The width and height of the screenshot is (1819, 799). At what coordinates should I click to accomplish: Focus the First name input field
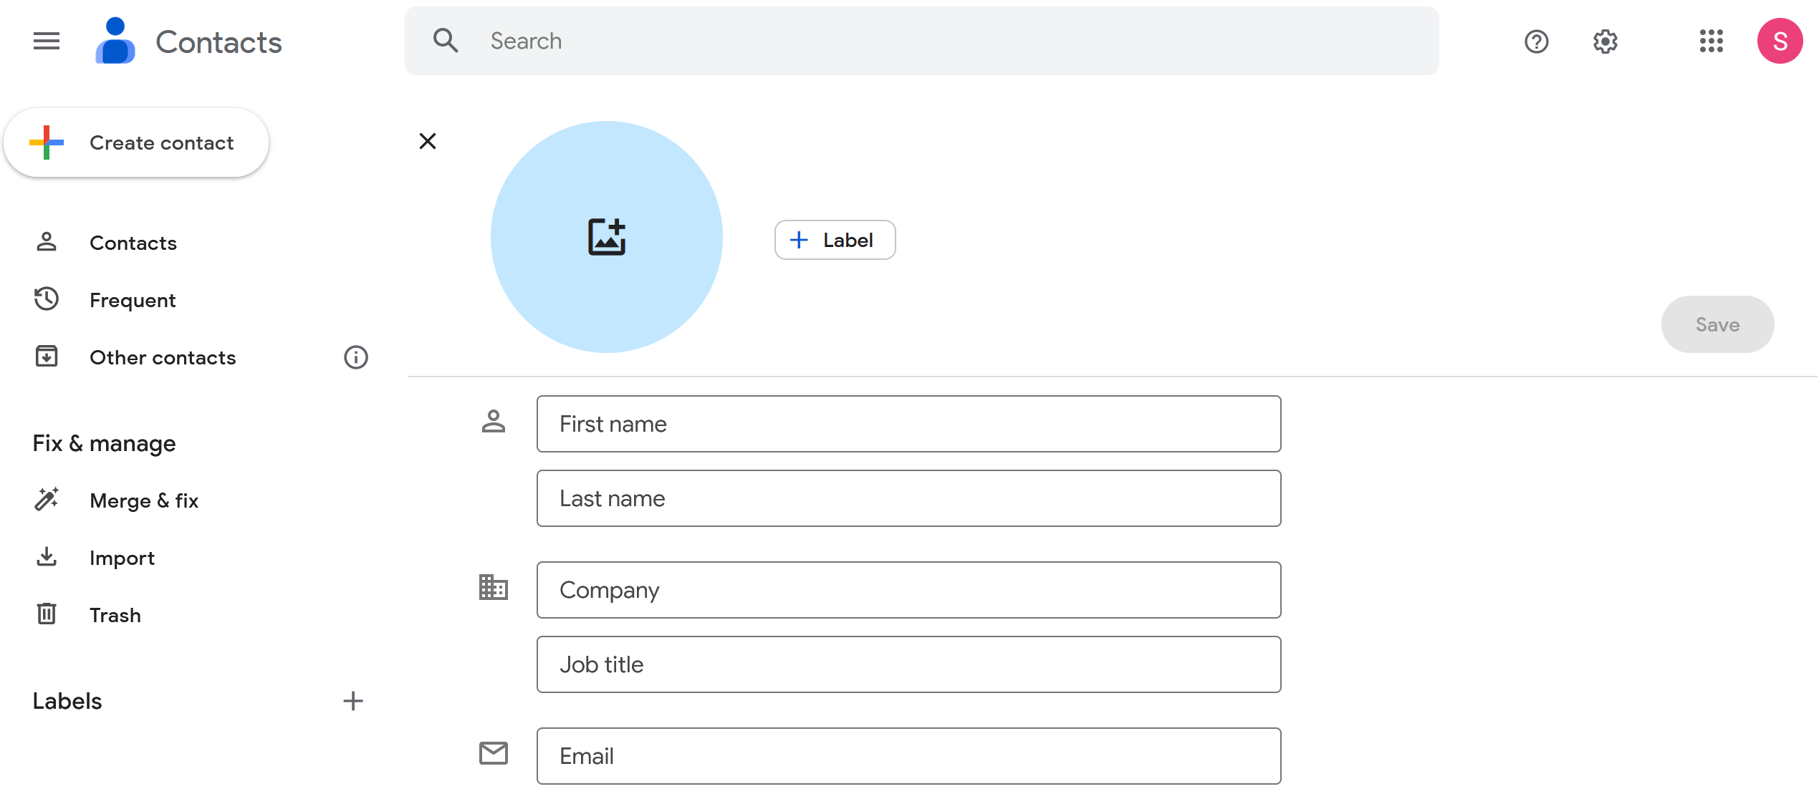pyautogui.click(x=908, y=424)
